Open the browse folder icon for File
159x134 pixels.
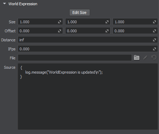click(x=136, y=58)
